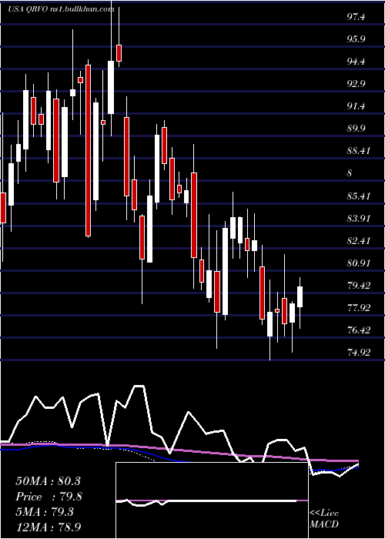Click the 83.91 price axis label

pyautogui.click(x=359, y=219)
